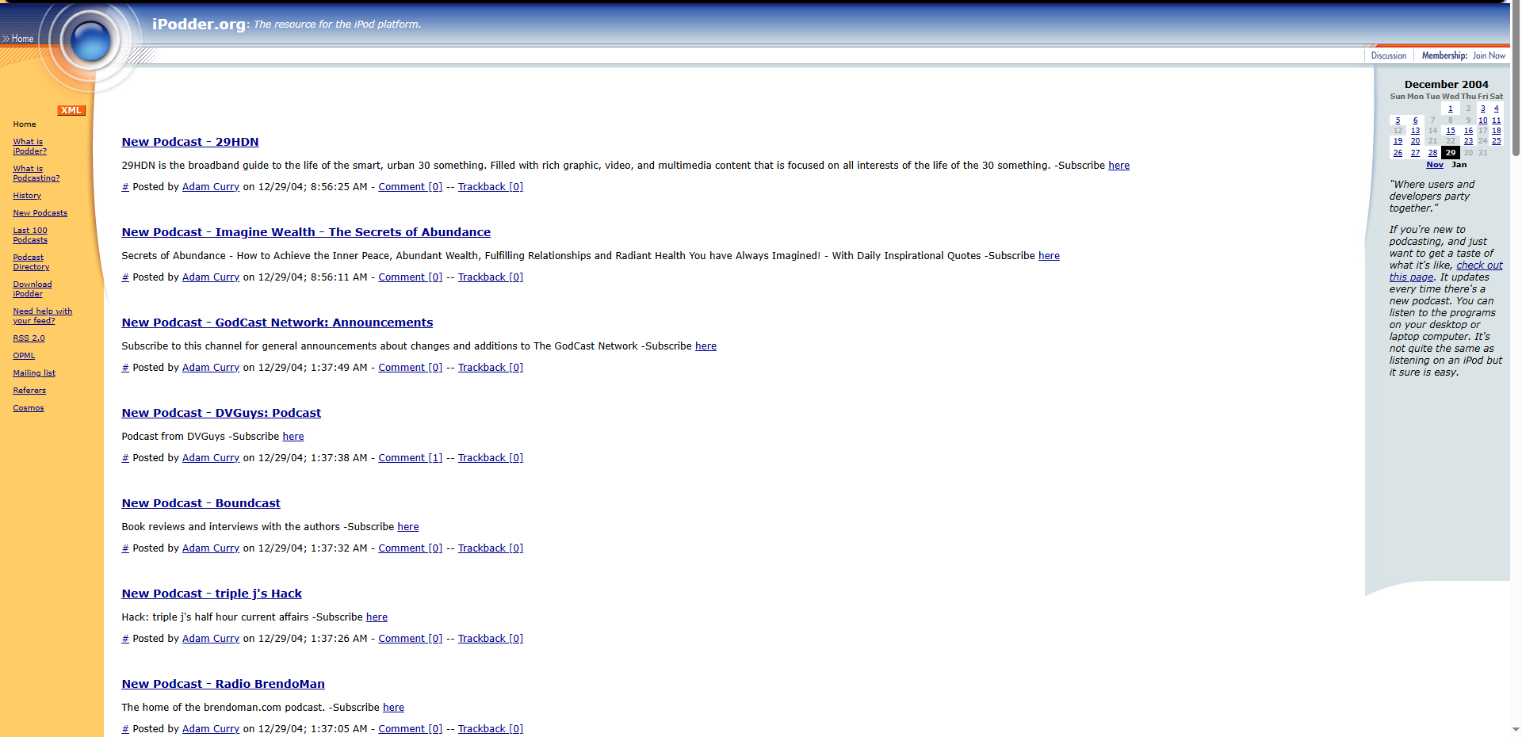This screenshot has width=1522, height=737.
Task: Select Download iPodder sidebar link
Action: pyautogui.click(x=32, y=289)
